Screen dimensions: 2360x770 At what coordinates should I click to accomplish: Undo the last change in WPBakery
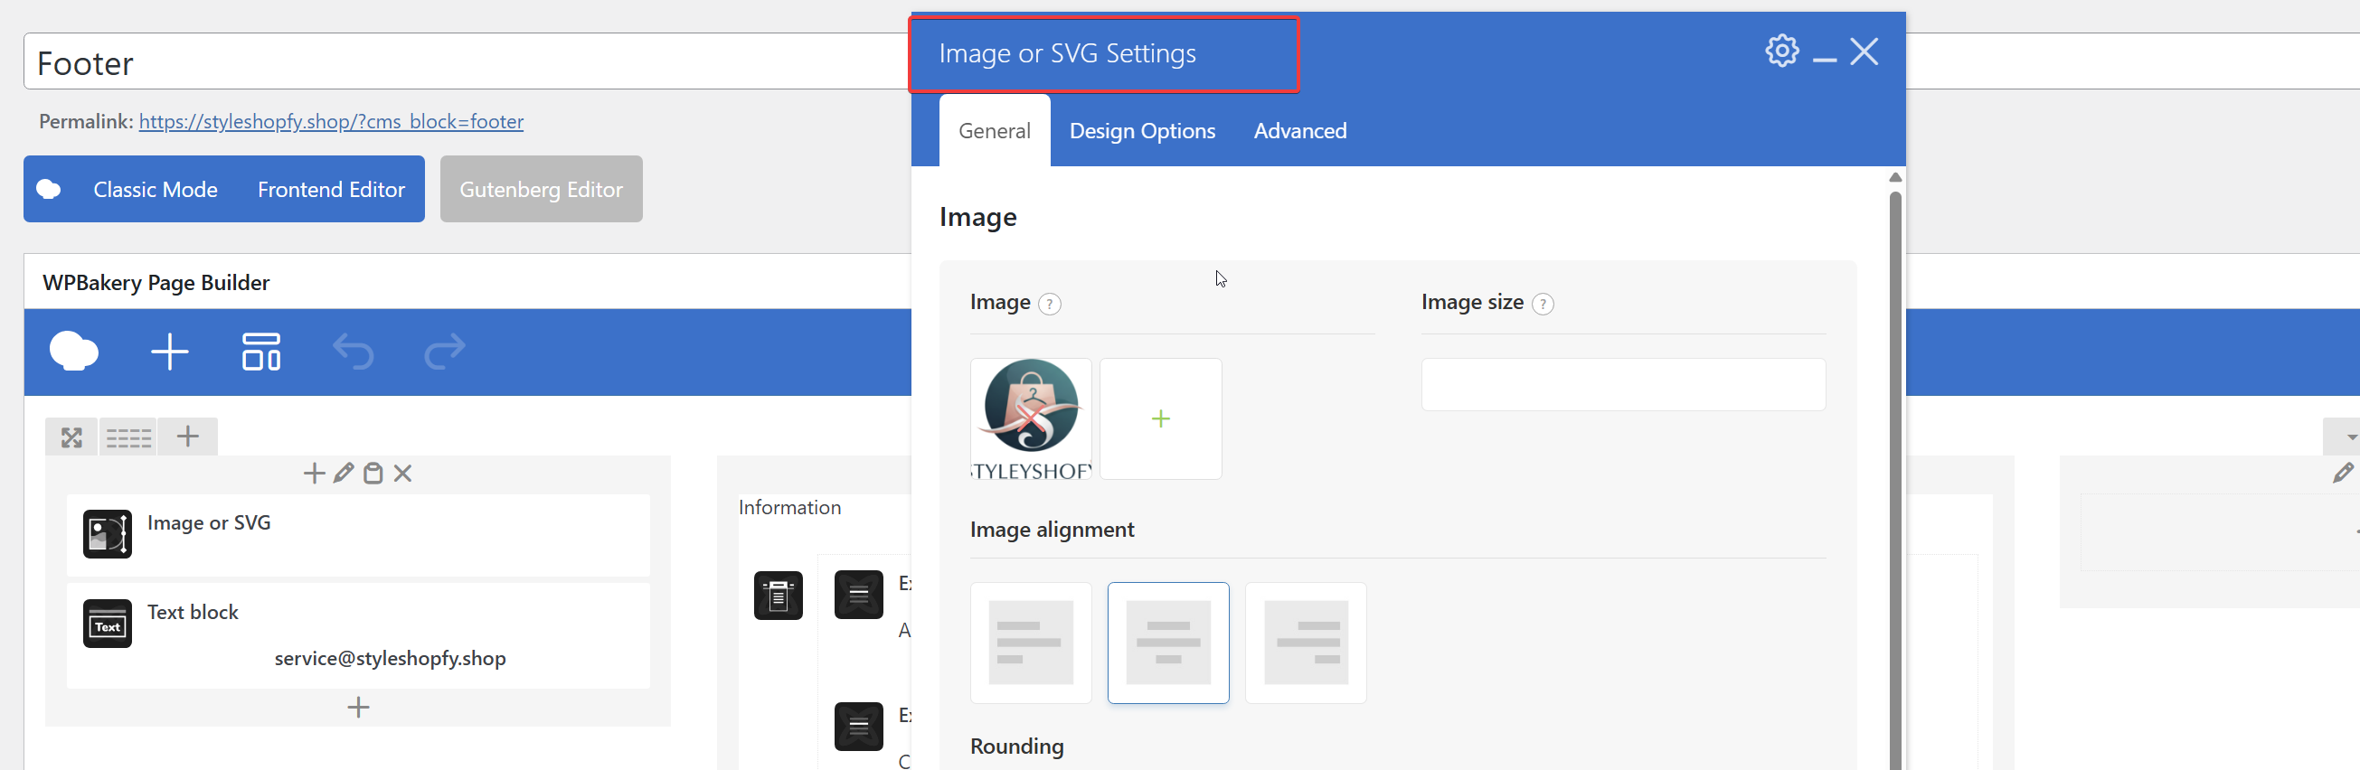(353, 352)
